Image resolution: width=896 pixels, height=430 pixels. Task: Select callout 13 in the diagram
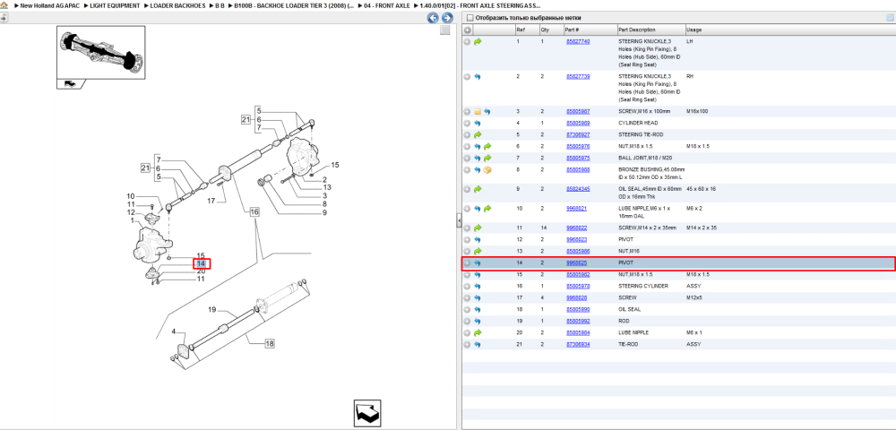[x=327, y=187]
